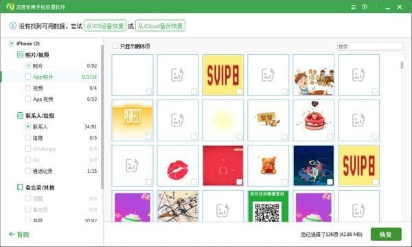The height and width of the screenshot is (247, 412).
Task: Select 信息 row in the sidebar
Action: [50, 137]
